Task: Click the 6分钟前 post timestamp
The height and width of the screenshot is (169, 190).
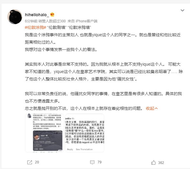Action: pyautogui.click(x=31, y=21)
